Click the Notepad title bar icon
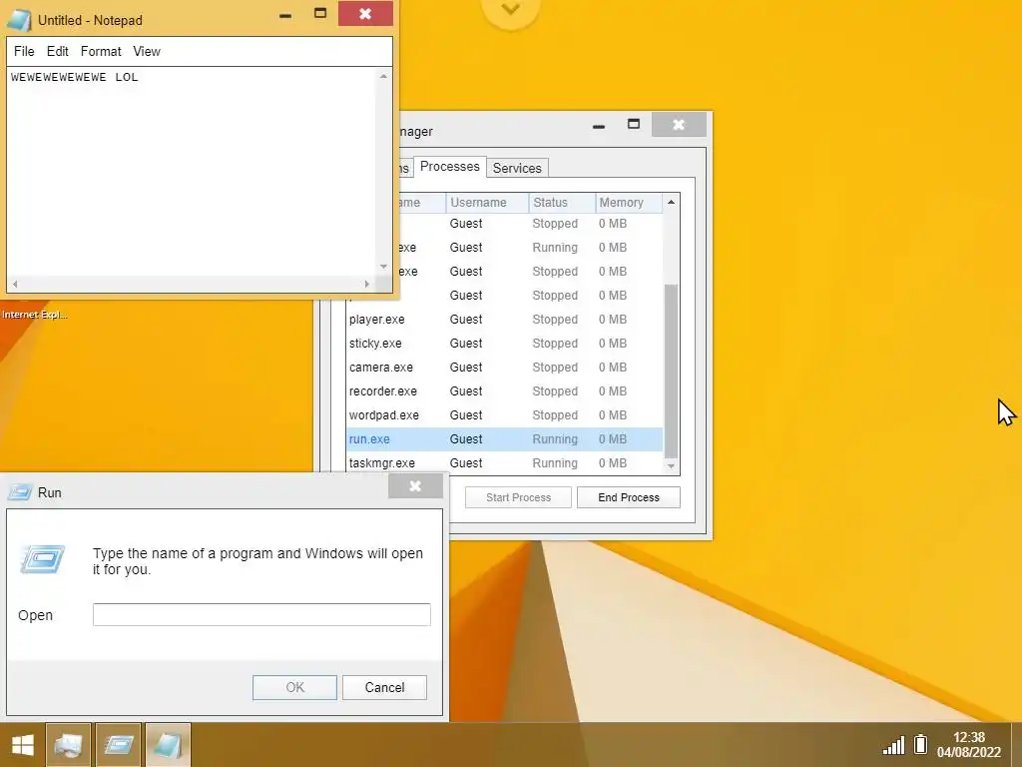 click(x=18, y=20)
